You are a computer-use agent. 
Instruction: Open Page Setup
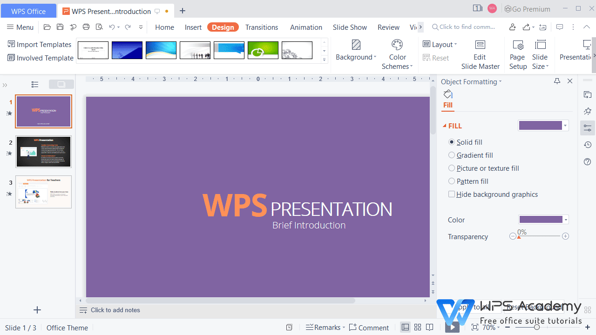[x=518, y=55]
